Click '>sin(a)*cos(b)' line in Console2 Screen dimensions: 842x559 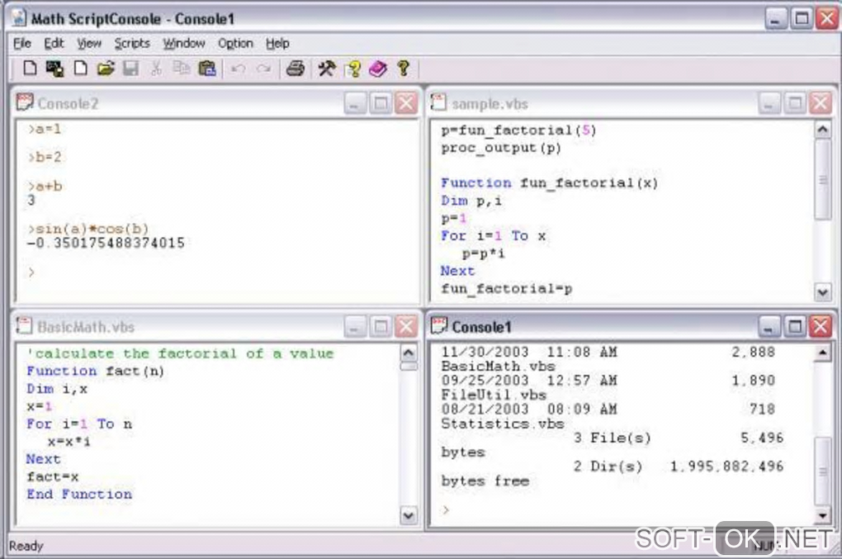(x=88, y=229)
